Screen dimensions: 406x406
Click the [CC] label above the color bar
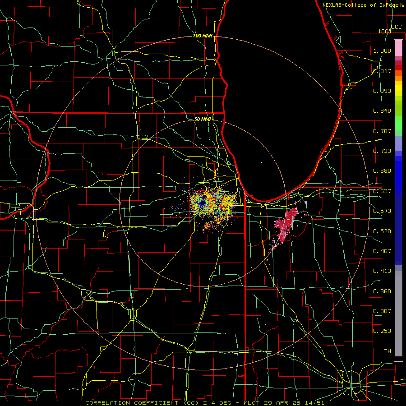point(385,31)
